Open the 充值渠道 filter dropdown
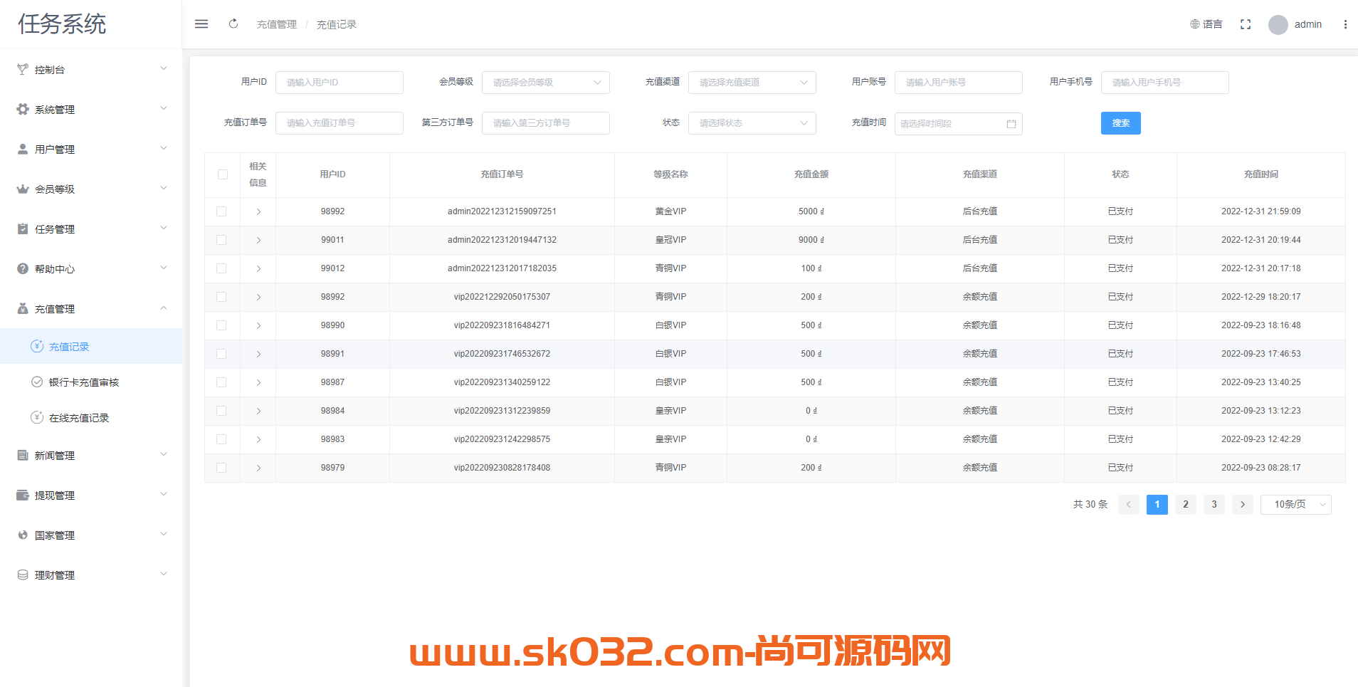The image size is (1358, 687). click(752, 83)
